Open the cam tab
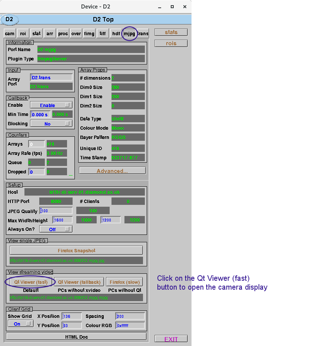323x346 pixels. (x=10, y=33)
